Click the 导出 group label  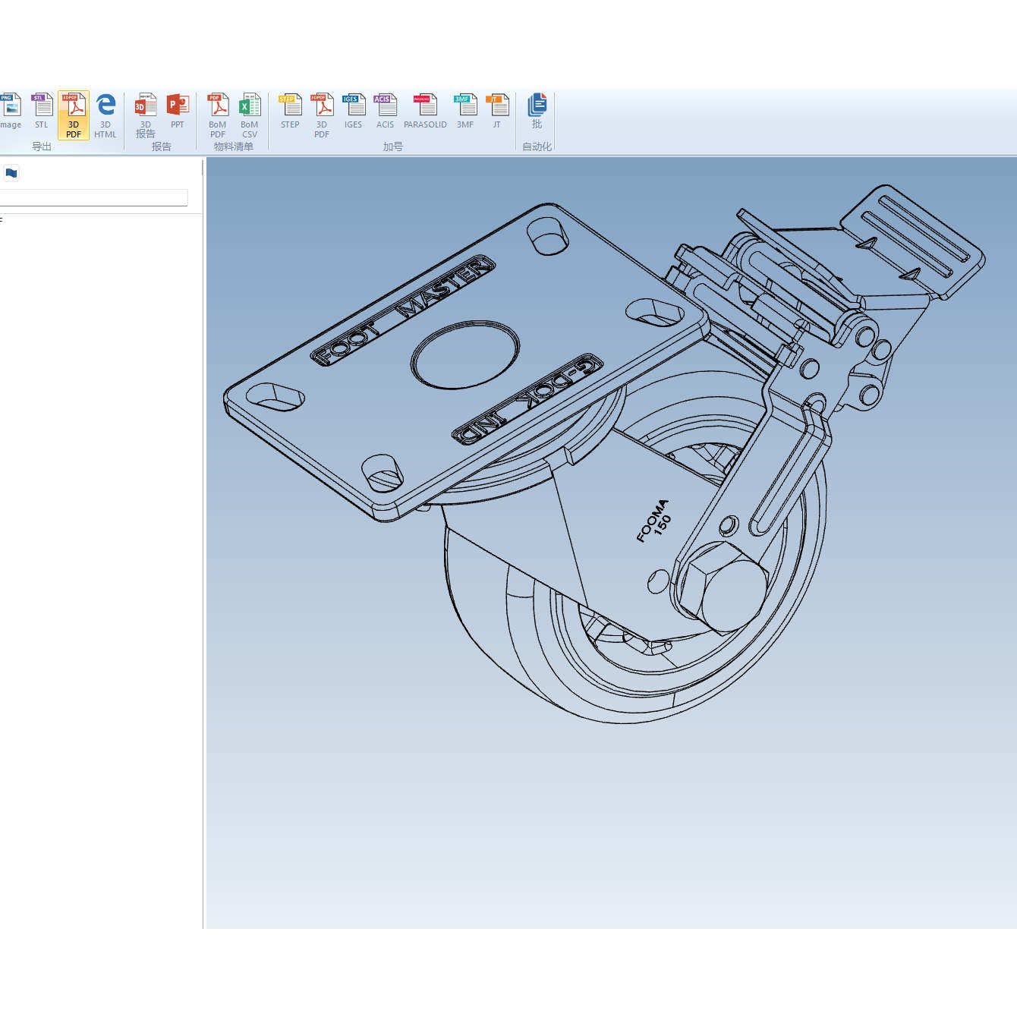coord(42,146)
